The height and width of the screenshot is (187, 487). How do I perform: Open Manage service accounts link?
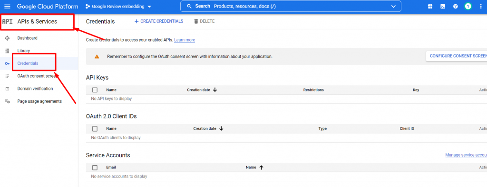pos(466,155)
